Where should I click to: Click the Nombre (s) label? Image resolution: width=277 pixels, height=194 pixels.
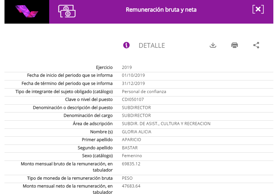101,132
